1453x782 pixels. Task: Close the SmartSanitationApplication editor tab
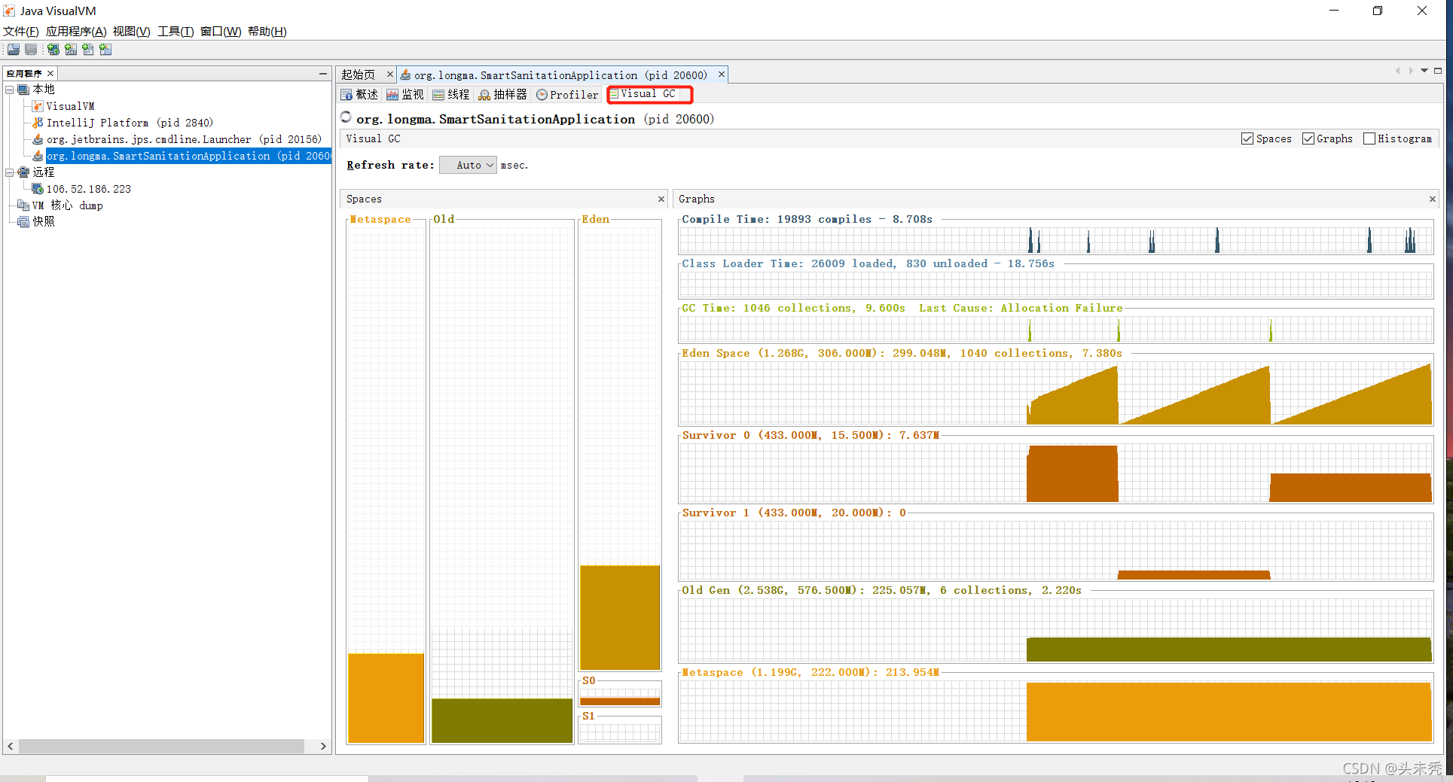click(x=721, y=74)
